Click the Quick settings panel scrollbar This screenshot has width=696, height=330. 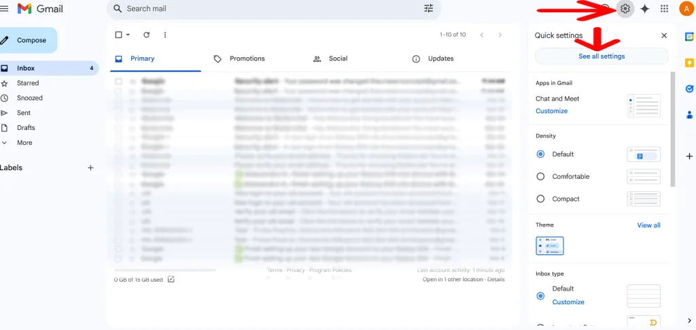[673, 129]
